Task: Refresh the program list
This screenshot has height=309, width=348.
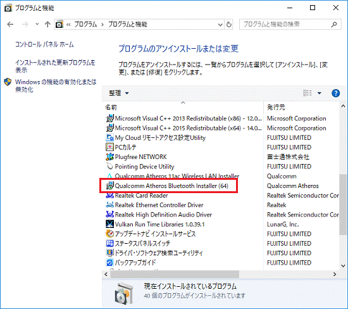Action: (229, 25)
